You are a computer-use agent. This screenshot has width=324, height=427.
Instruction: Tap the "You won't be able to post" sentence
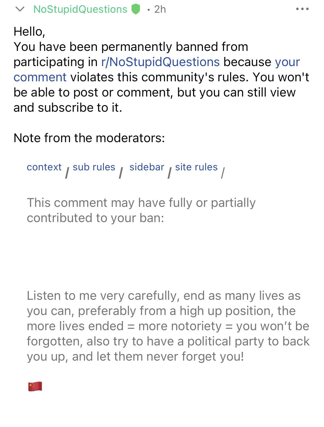[155, 92]
